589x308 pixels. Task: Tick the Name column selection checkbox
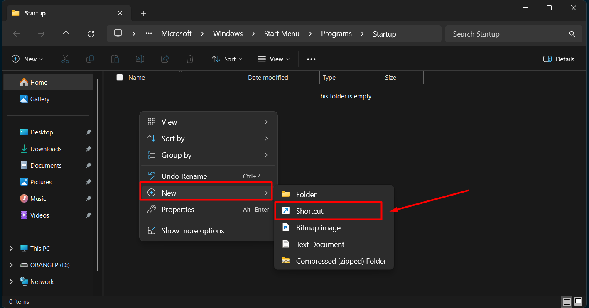[x=120, y=77]
